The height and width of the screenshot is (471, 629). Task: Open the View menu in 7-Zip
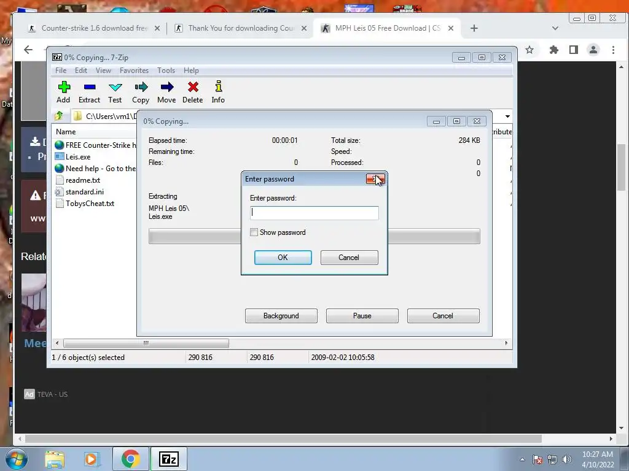[x=103, y=71]
